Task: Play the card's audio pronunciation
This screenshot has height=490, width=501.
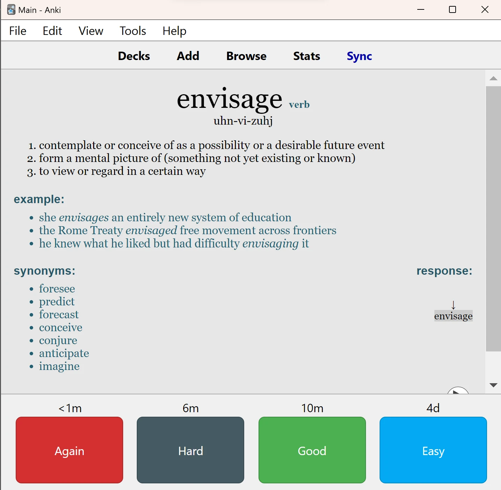Action: [457, 391]
